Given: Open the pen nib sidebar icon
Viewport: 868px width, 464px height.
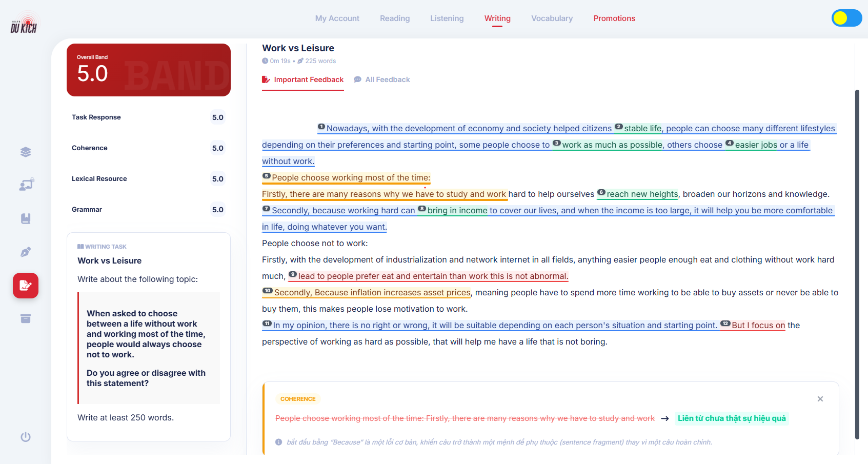Looking at the screenshot, I should coord(26,252).
